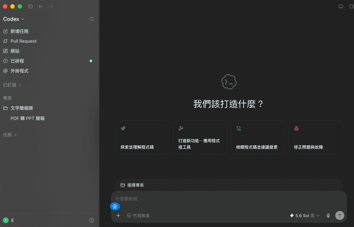
Task: Toggle the right side panel icon
Action: click(352, 7)
